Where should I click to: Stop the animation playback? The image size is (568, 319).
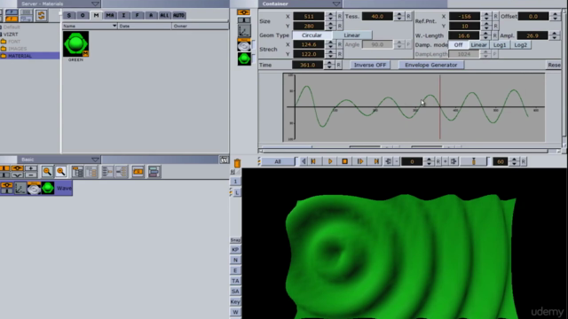click(344, 161)
